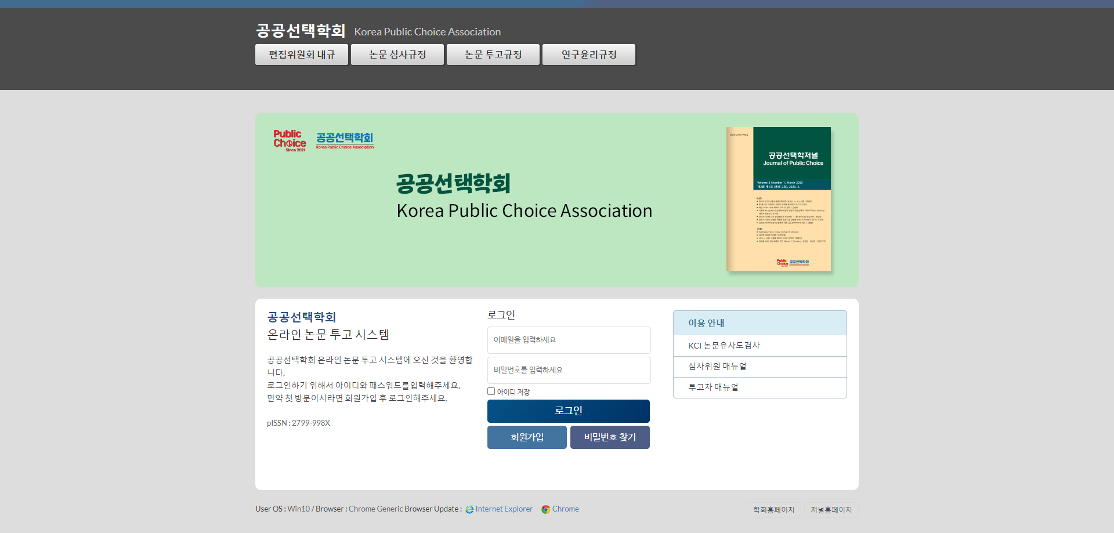Image resolution: width=1114 pixels, height=533 pixels.
Task: Toggle the 아이디 저장 checkbox
Action: coord(491,391)
